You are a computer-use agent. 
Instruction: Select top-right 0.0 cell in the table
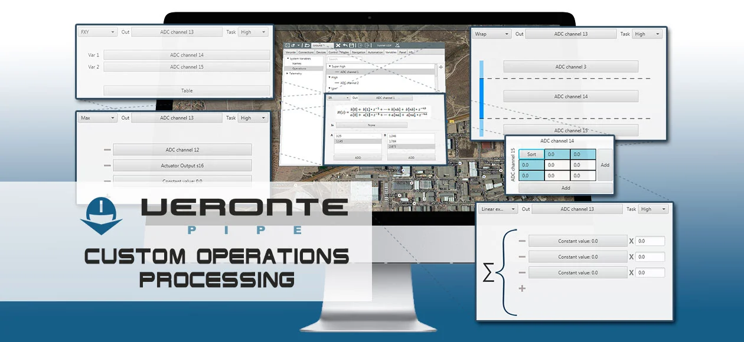point(583,154)
